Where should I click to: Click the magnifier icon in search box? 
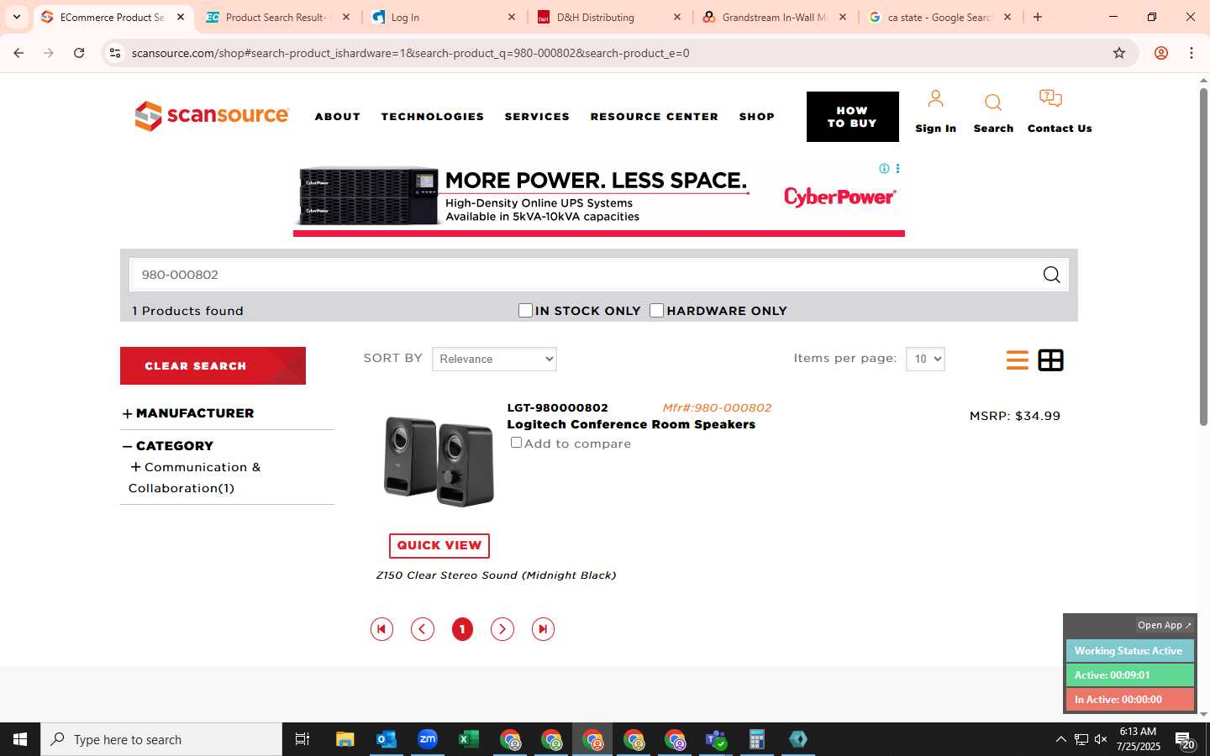1051,275
